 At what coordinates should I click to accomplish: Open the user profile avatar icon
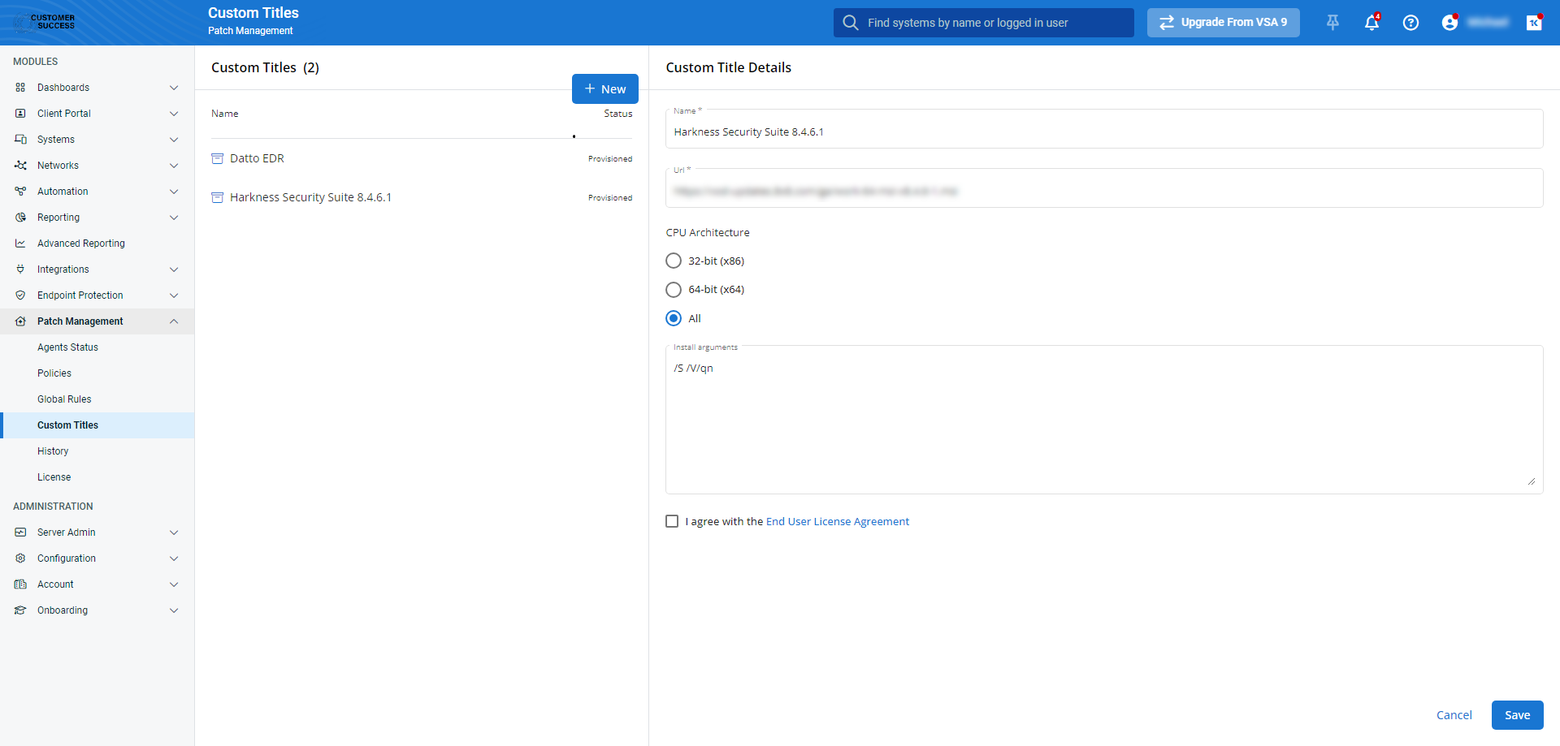tap(1449, 23)
